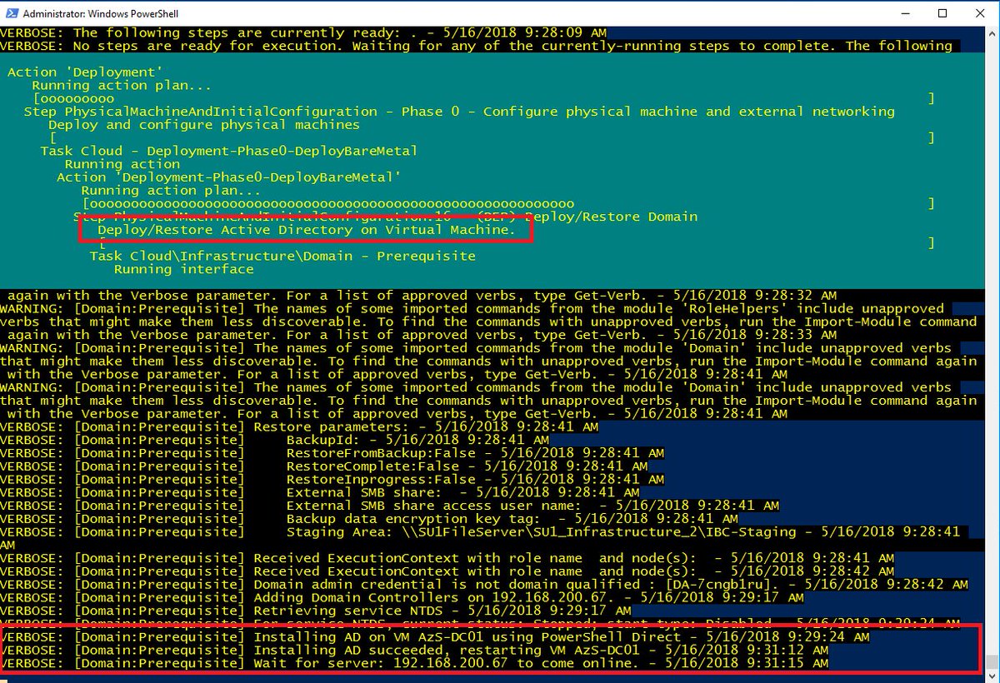Click 'External SMB share access user name:' line
The height and width of the screenshot is (683, 1000).
389,506
